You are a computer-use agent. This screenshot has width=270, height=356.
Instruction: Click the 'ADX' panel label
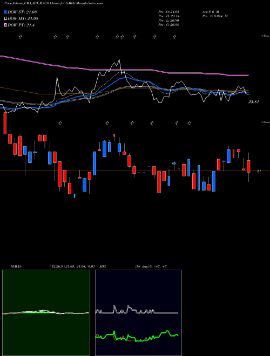[103, 266]
